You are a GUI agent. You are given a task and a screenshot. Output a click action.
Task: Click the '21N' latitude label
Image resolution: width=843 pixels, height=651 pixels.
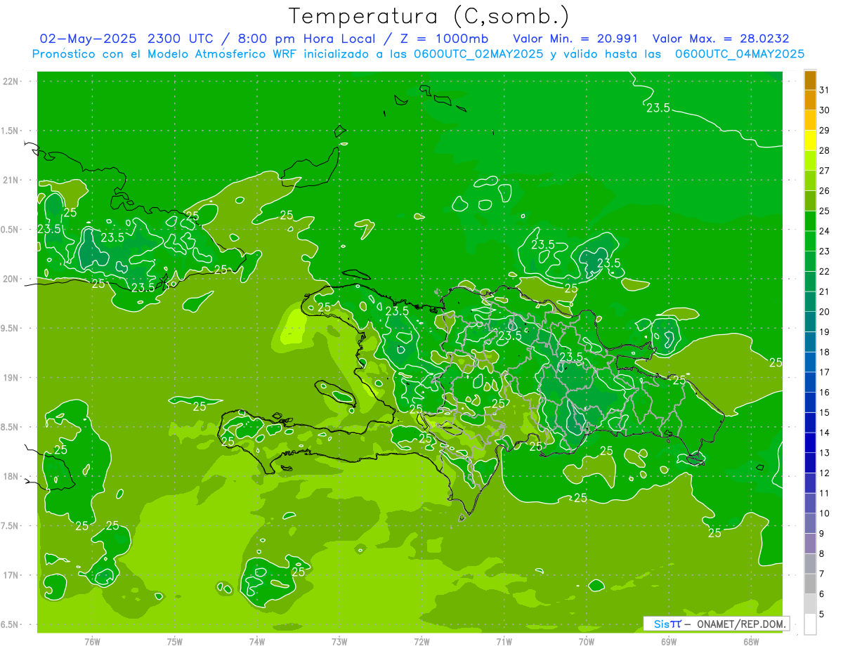pyautogui.click(x=11, y=180)
